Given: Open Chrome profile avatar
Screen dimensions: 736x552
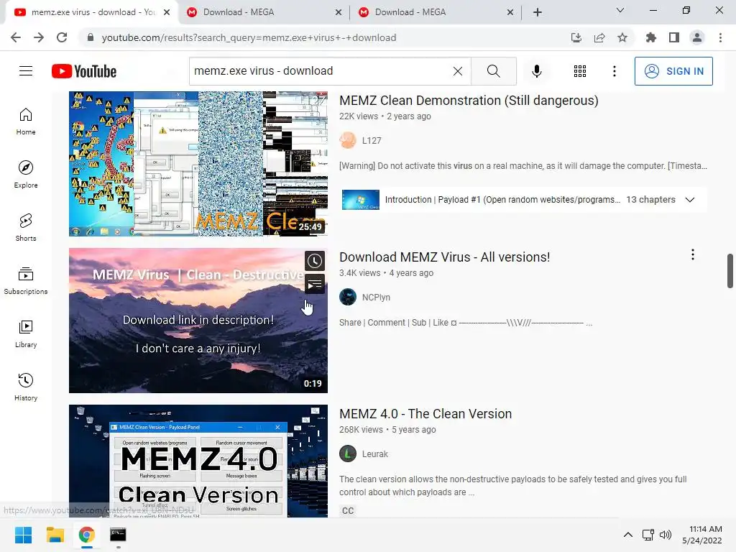Looking at the screenshot, I should tap(697, 37).
